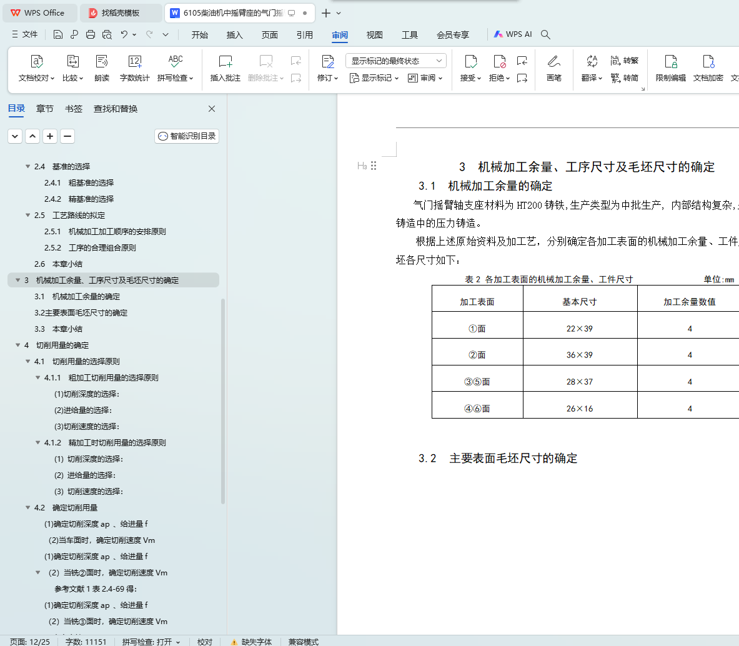Open the 文件 menu
This screenshot has width=739, height=646.
click(x=24, y=34)
